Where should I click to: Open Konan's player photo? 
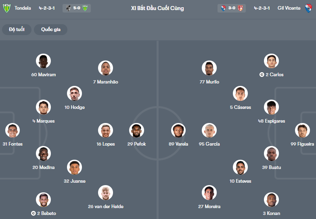271,200
